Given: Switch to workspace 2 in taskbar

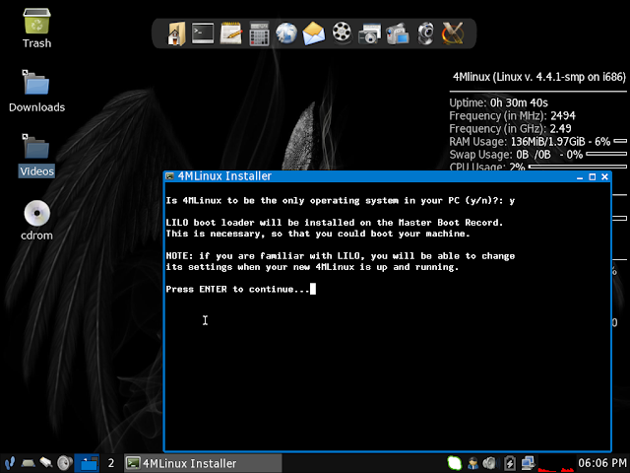Looking at the screenshot, I should pos(110,463).
